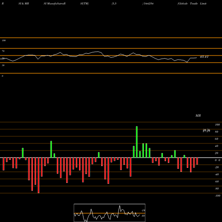
Task: Click the MR axis label 60
Action: click(217, 139)
